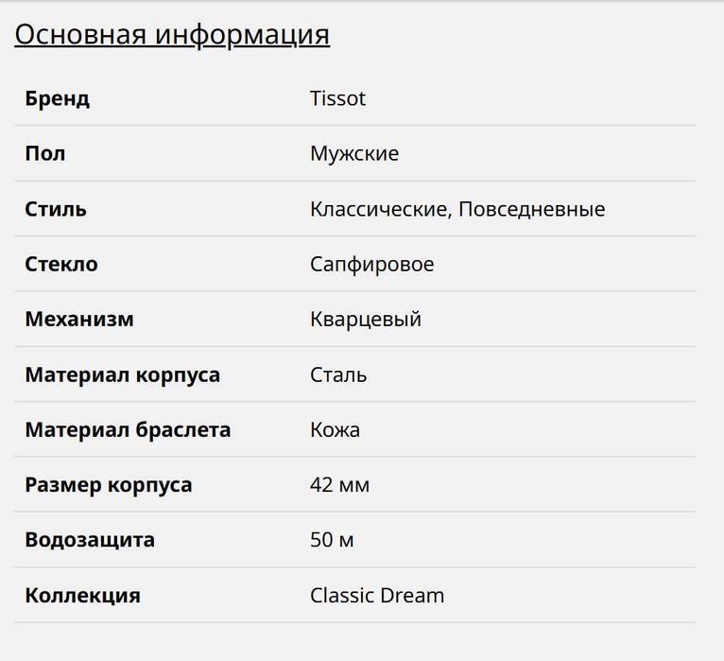Click the "Стекло" row label
The width and height of the screenshot is (724, 661).
(x=61, y=264)
